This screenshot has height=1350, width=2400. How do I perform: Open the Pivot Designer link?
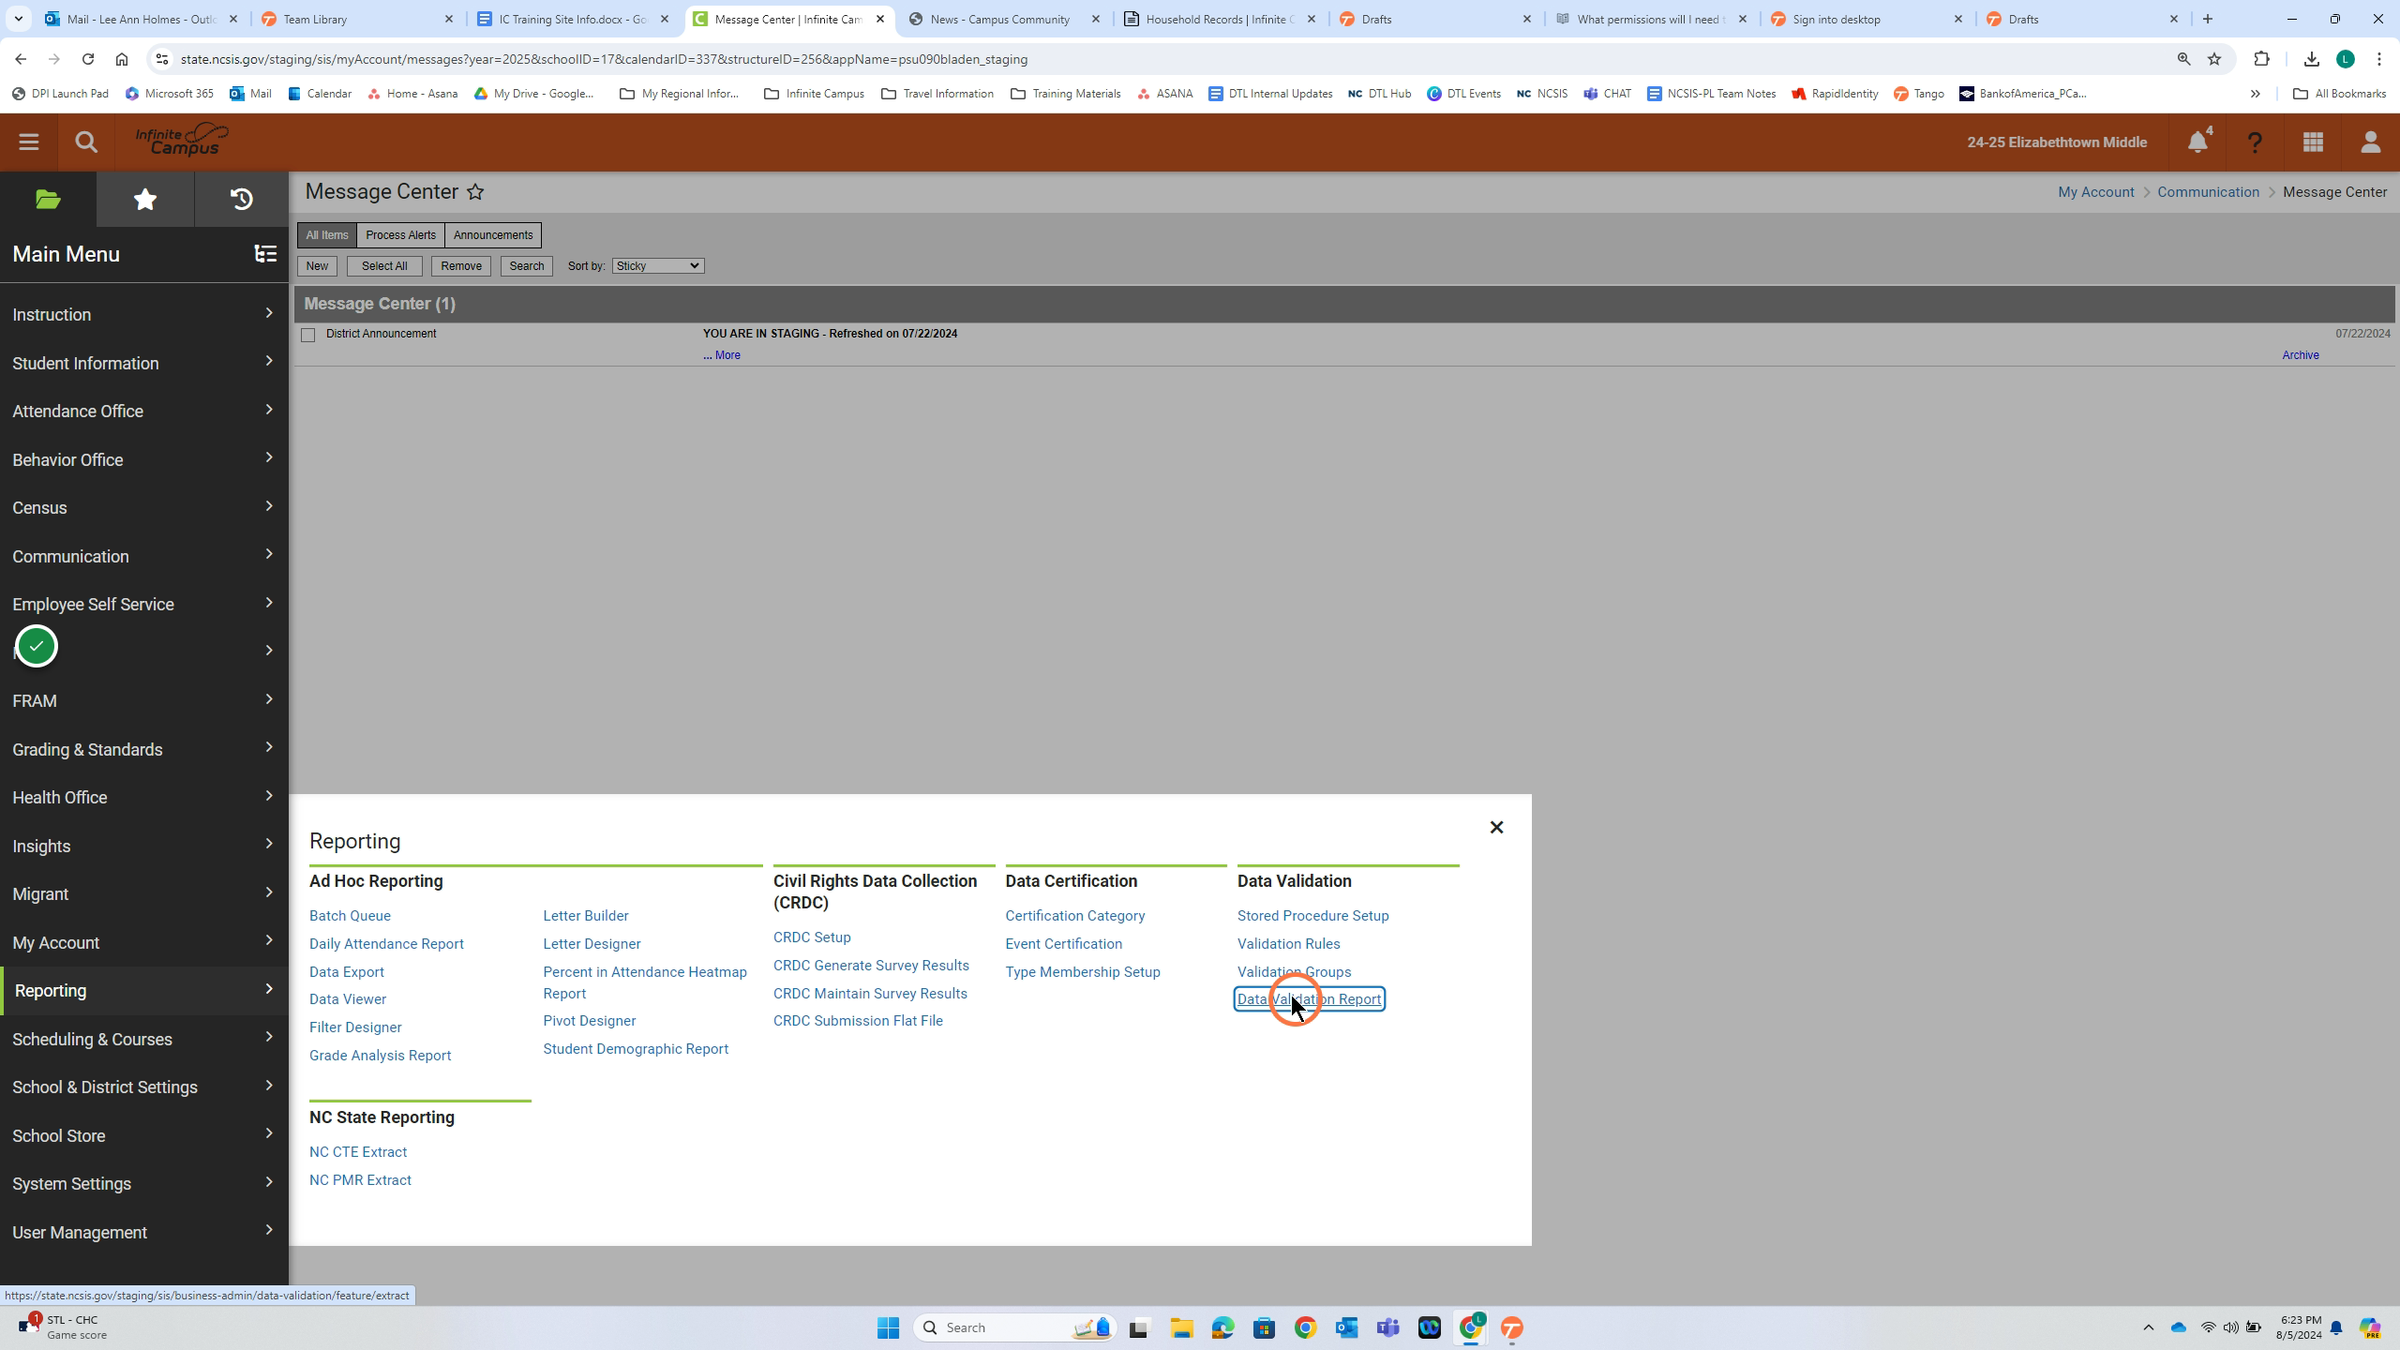[x=589, y=1021]
